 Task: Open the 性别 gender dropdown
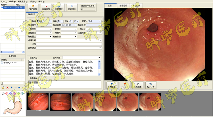coord(62,21)
